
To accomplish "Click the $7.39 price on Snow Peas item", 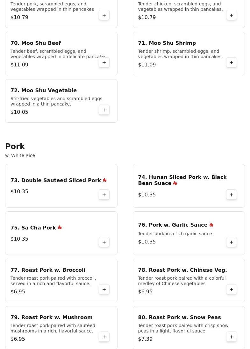I will (x=145, y=339).
